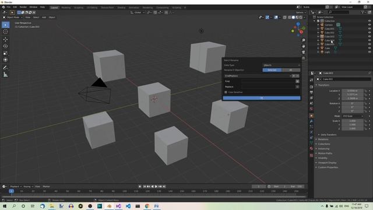Viewport: 373px width, 210px height.
Task: Select the Annotate tool in the toolbar
Action: (5, 68)
